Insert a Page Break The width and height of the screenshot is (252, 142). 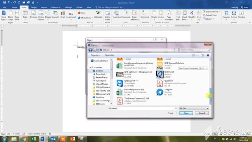[x=17, y=15]
